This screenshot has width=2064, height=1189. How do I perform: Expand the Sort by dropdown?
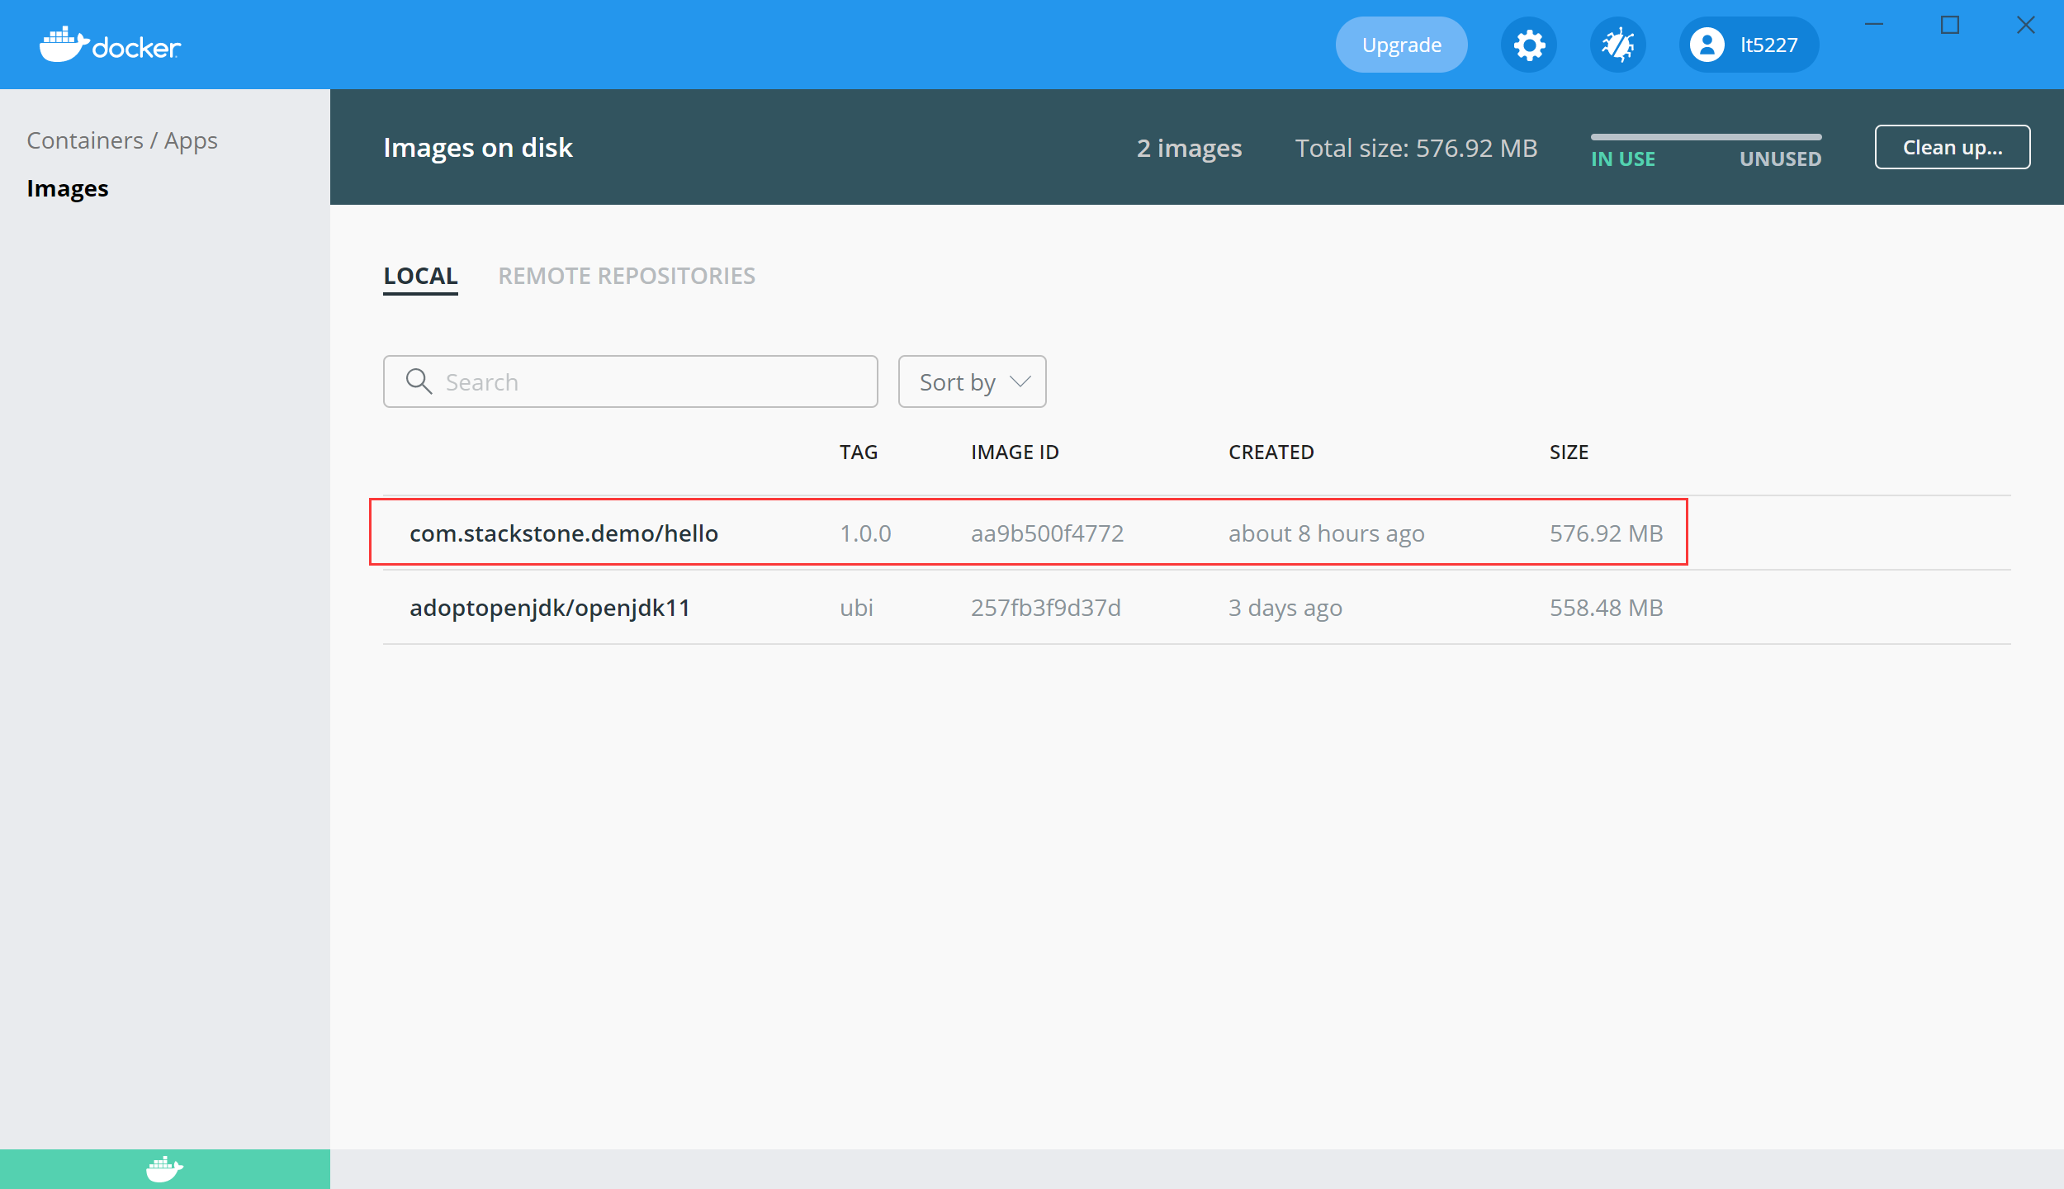coord(958,381)
